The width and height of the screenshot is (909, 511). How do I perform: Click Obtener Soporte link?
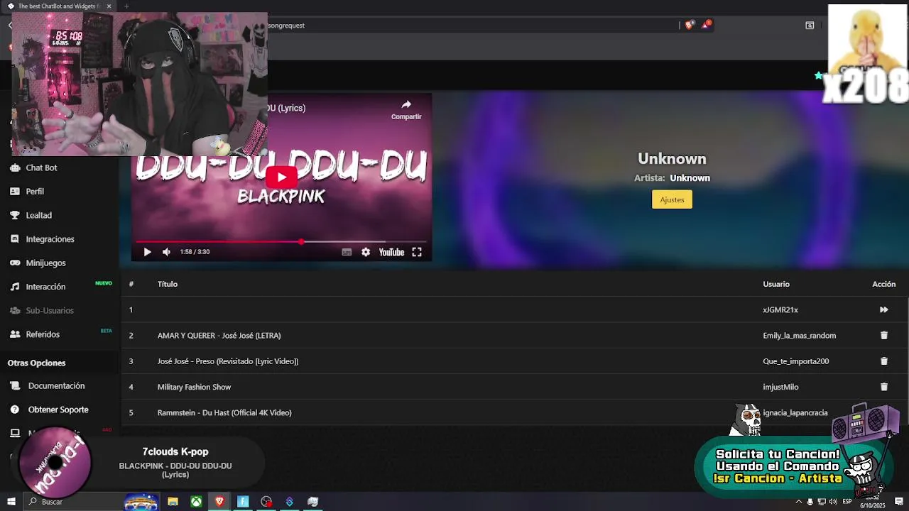58,410
